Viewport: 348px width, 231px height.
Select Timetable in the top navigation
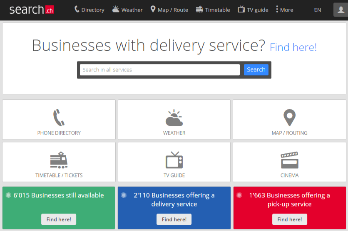pyautogui.click(x=213, y=10)
